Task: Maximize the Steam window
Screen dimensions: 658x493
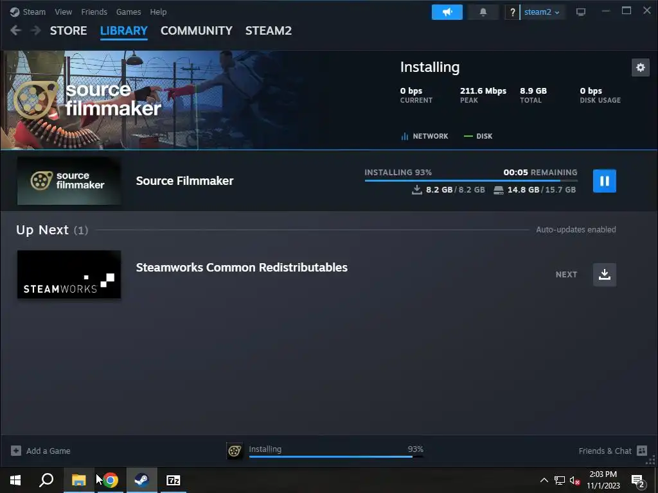Action: point(627,11)
